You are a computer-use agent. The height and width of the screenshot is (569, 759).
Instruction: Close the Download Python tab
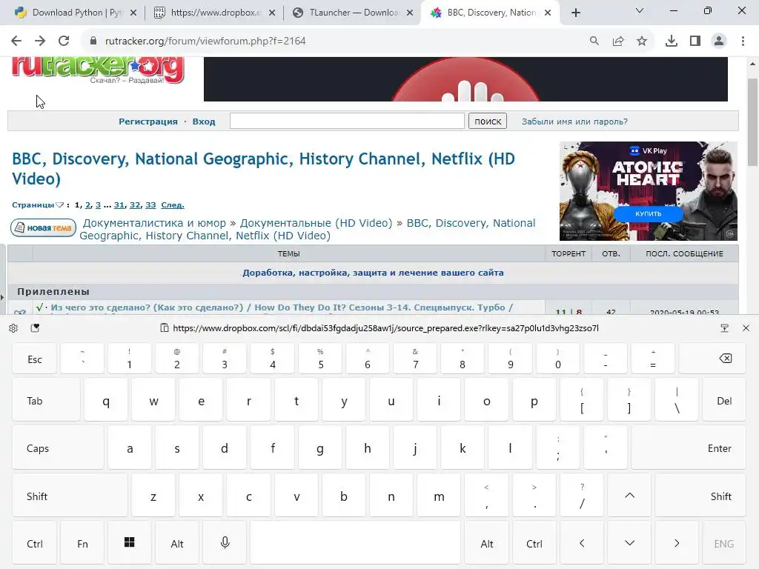(x=133, y=13)
